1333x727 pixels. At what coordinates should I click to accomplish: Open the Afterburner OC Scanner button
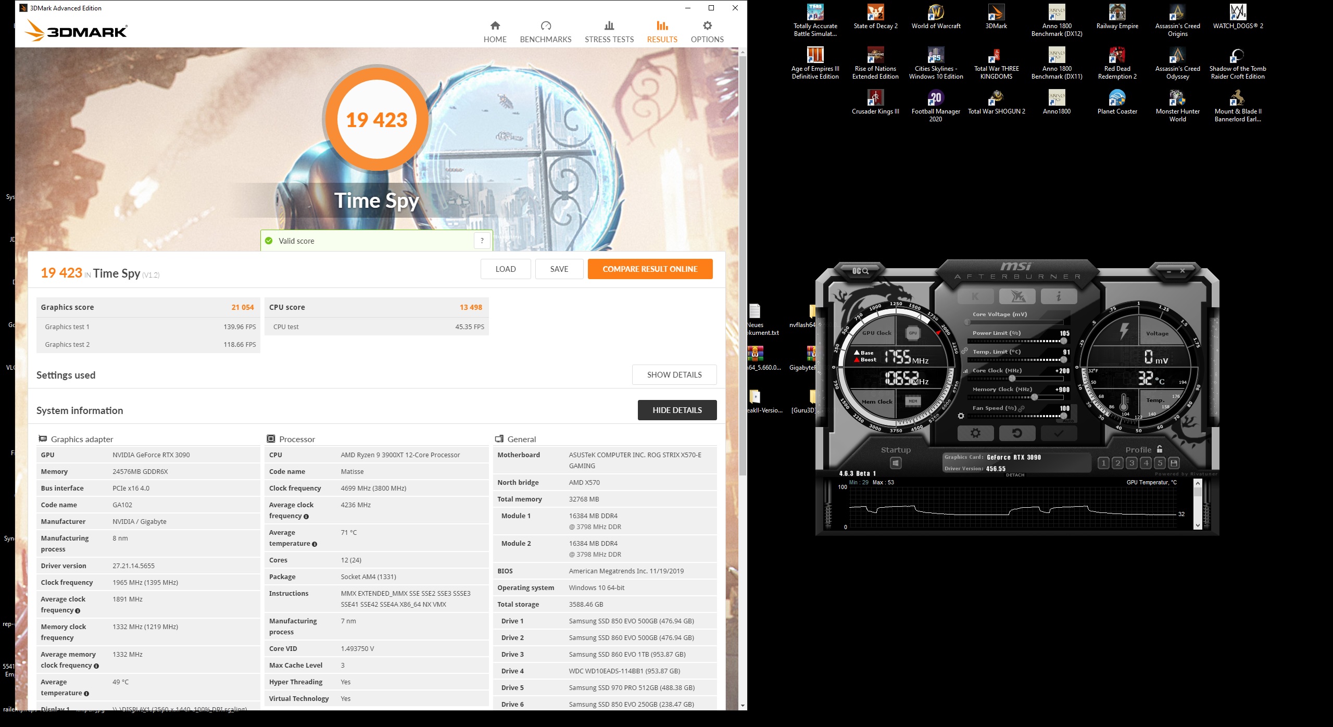pos(860,271)
